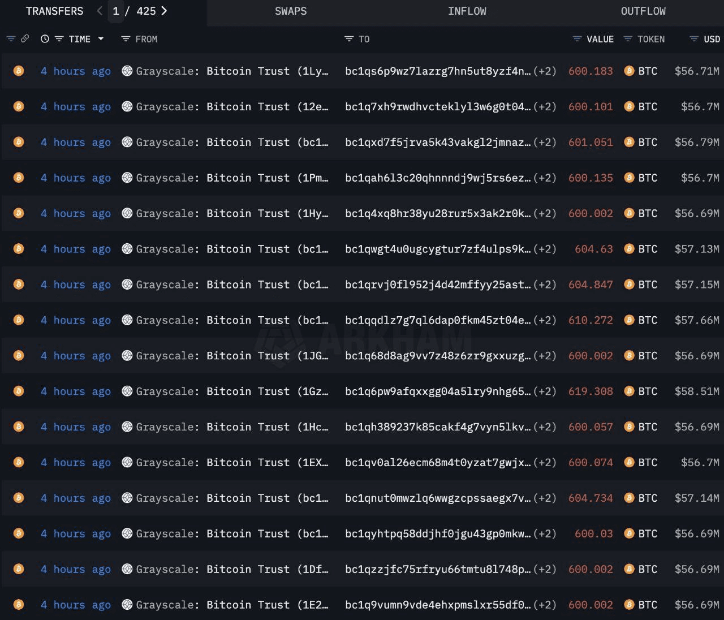724x620 pixels.
Task: Expand (+2) outputs for bc1qv0al26ecm68m4t0yzat7gwjx…
Action: 545,463
